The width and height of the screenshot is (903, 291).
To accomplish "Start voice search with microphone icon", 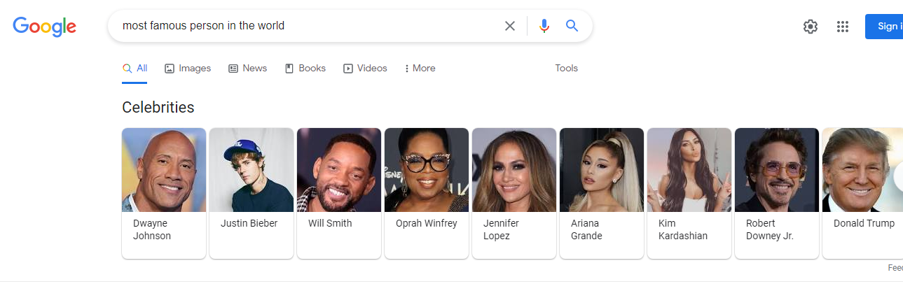I will tap(544, 26).
